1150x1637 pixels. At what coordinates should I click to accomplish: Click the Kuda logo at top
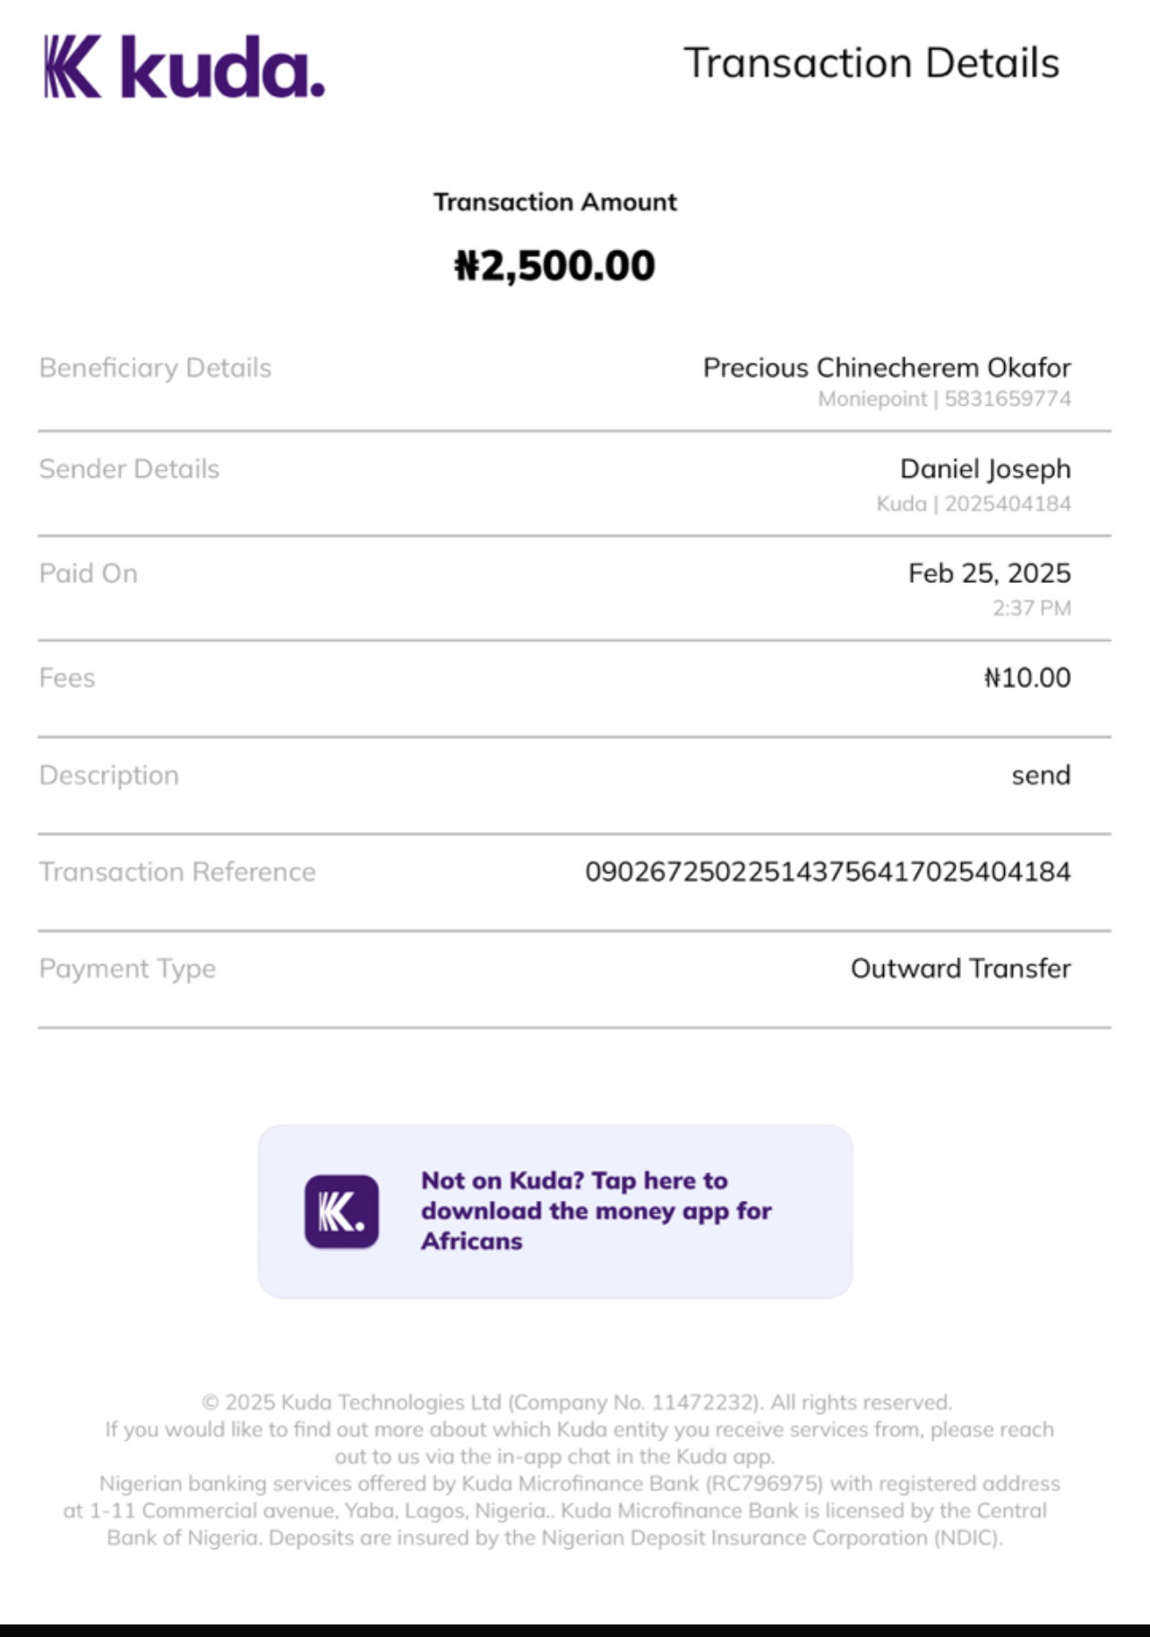(x=185, y=67)
